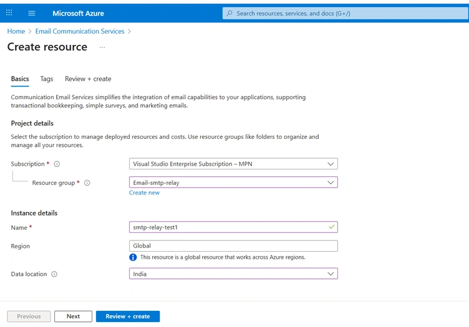Screen dimensions: 469x327
Task: Click the Region Global field
Action: 233,246
